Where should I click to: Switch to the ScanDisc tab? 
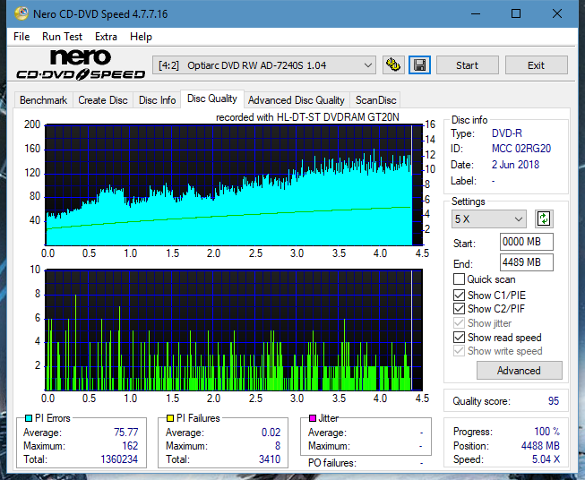(375, 100)
